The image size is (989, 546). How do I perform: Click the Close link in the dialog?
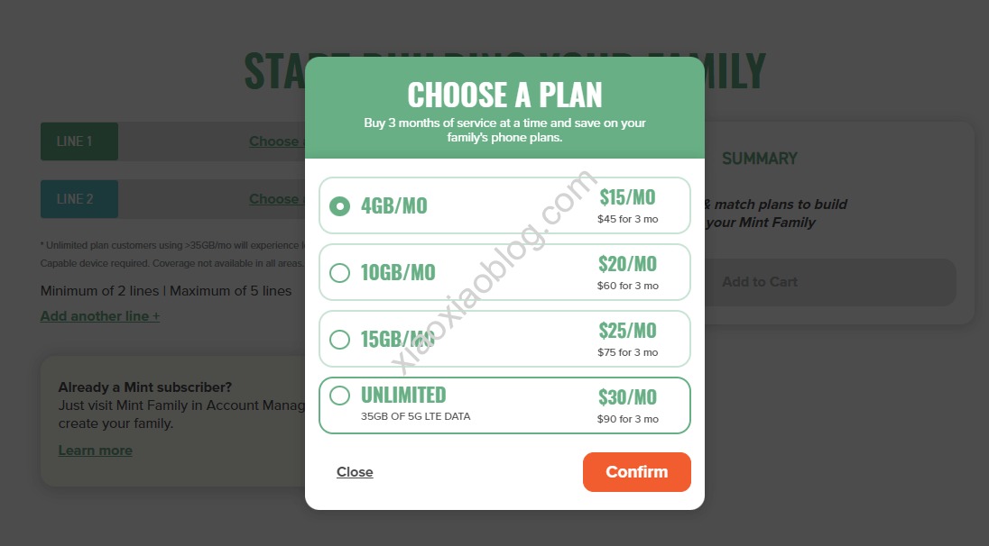tap(355, 472)
